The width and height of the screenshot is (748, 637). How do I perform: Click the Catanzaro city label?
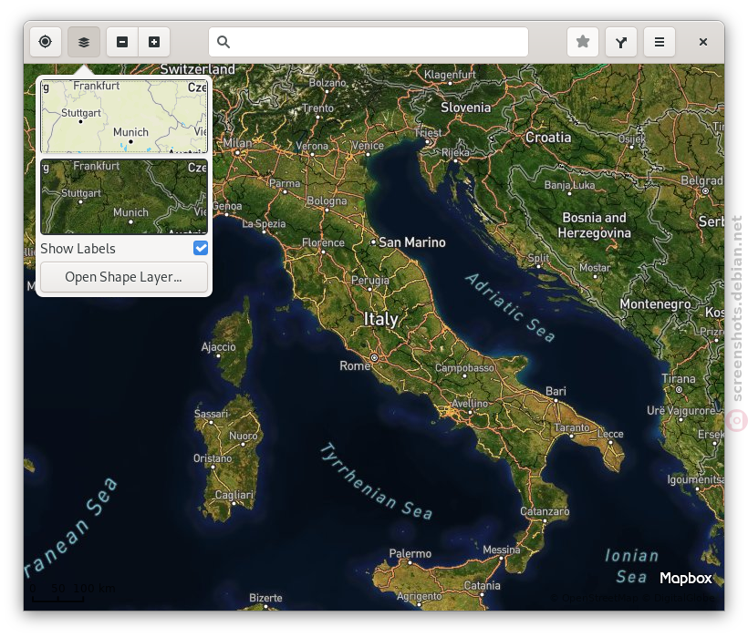545,511
